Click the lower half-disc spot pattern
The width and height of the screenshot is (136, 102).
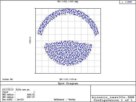tap(68, 53)
